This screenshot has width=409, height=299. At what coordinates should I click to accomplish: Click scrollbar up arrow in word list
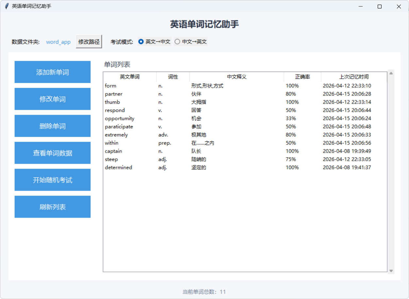pos(391,73)
